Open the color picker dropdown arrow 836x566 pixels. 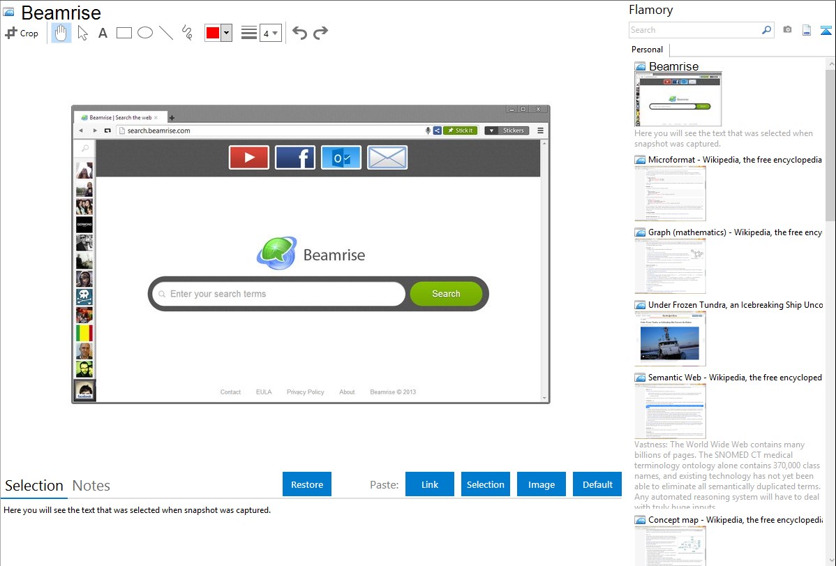227,33
